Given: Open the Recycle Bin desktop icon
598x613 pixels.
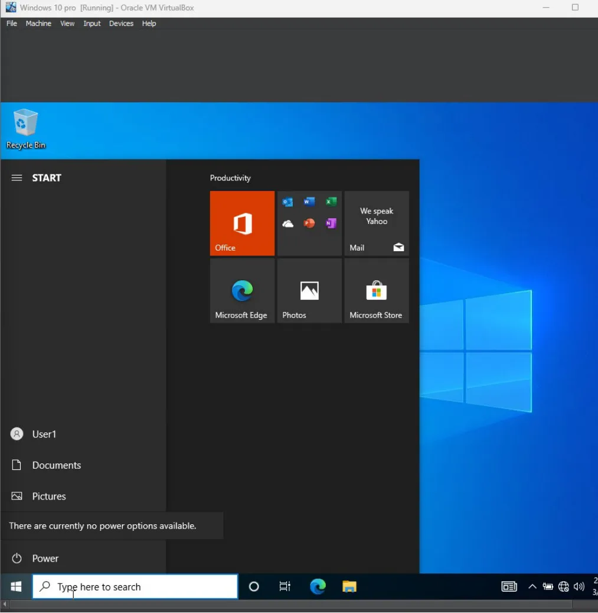Looking at the screenshot, I should 25,129.
